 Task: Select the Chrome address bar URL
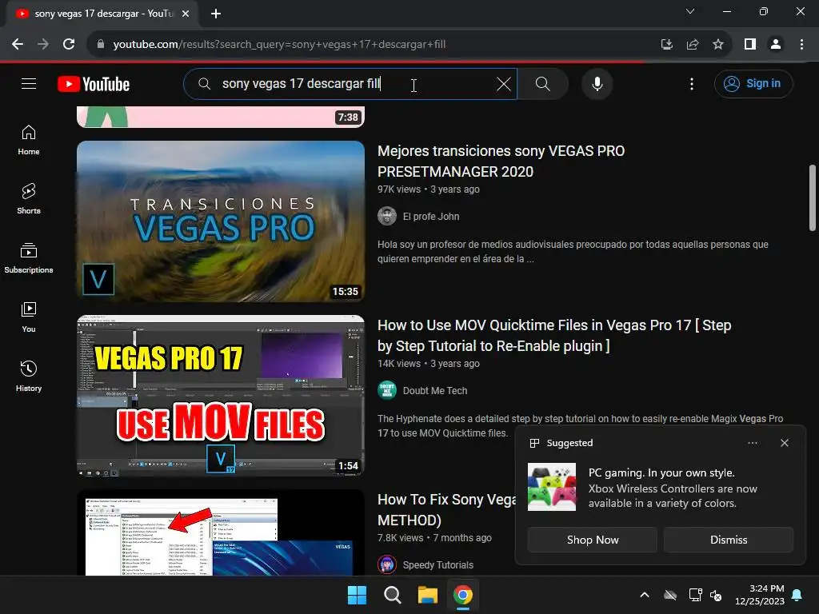click(x=279, y=45)
